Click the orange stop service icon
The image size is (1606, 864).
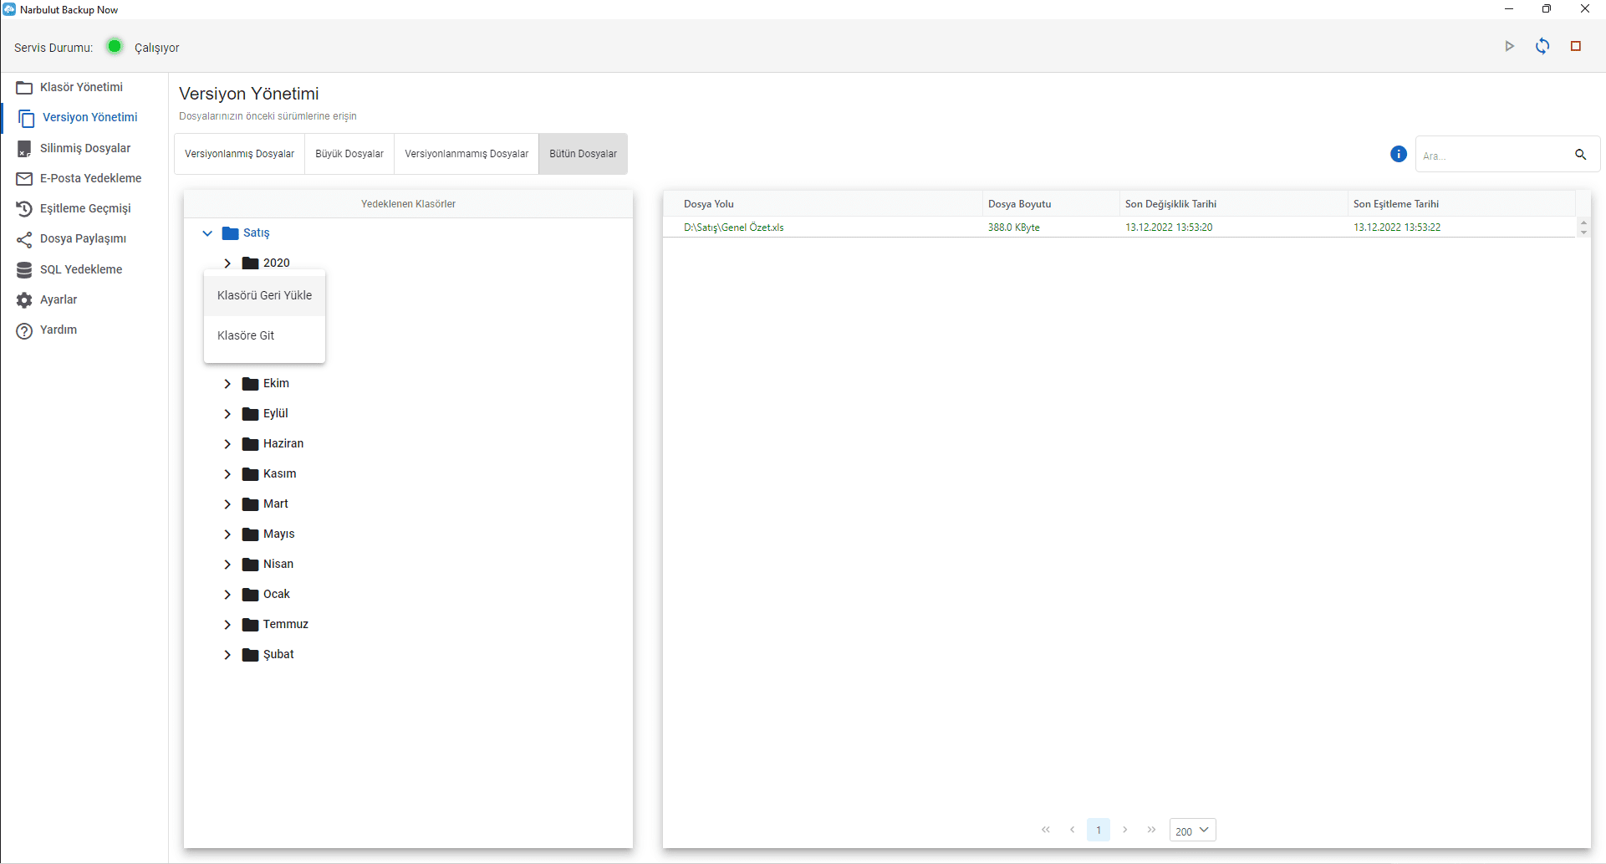tap(1576, 47)
